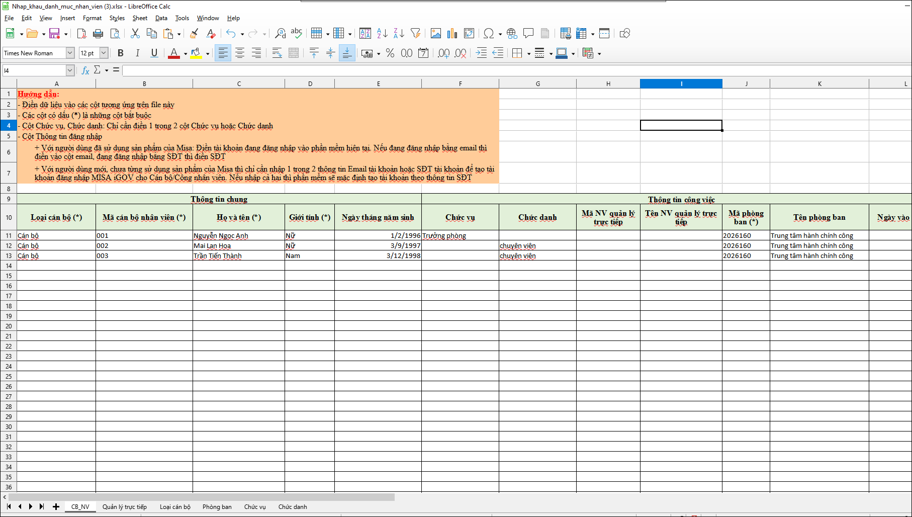Insert a special character

pyautogui.click(x=489, y=34)
